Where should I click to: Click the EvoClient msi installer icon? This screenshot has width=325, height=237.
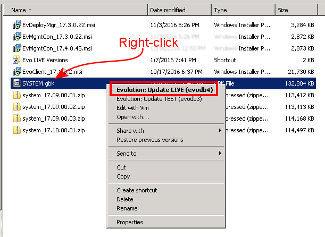point(16,72)
